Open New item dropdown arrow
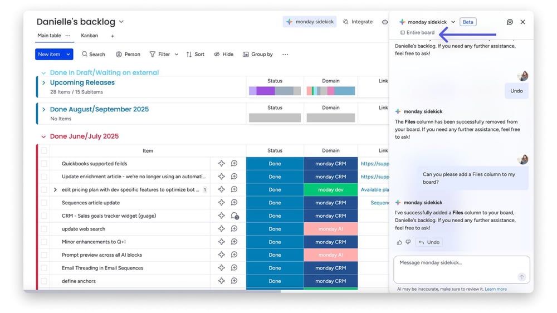This screenshot has height=313, width=557. pyautogui.click(x=68, y=55)
